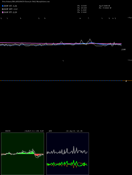The image size is (132, 175).
Task: Select the 'DOW PT: 2.28' legend label
Action: (x=10, y=12)
